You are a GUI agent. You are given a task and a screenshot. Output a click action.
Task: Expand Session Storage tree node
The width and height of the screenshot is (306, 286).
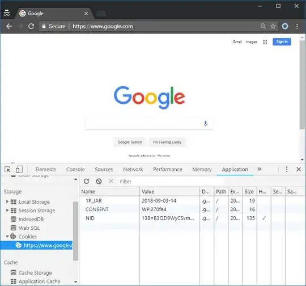click(7, 210)
